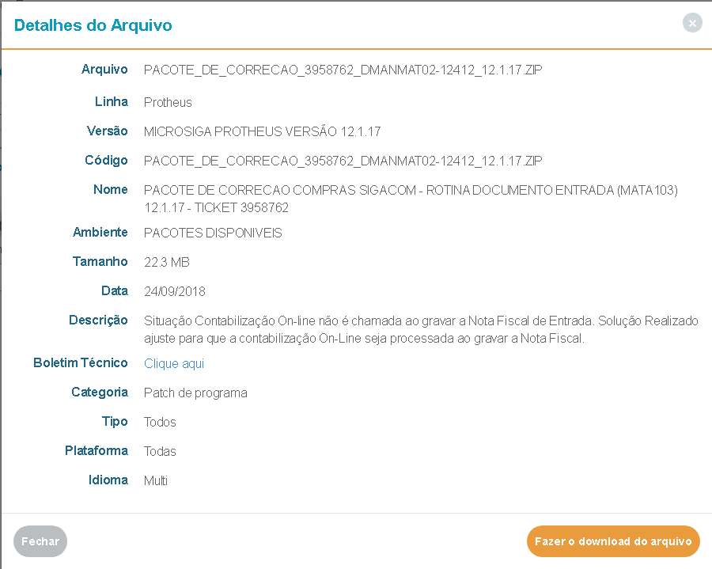This screenshot has width=712, height=569.
Task: Click the 'Categoria' field label
Action: pyautogui.click(x=100, y=393)
